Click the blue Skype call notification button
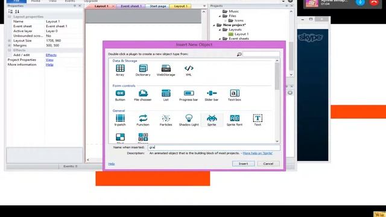 360,2
